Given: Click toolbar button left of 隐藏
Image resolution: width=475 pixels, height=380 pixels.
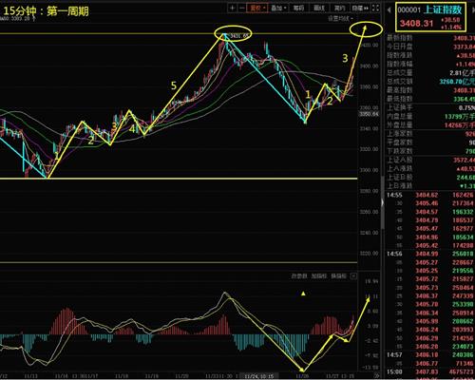Looking at the screenshot, I should point(339,8).
